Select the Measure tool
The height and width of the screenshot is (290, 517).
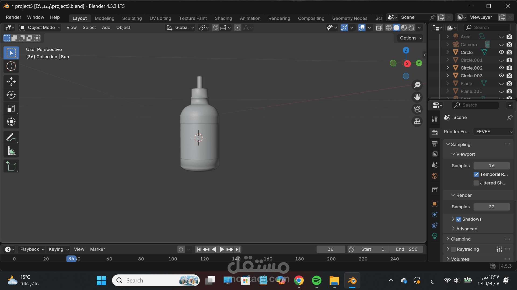click(11, 151)
